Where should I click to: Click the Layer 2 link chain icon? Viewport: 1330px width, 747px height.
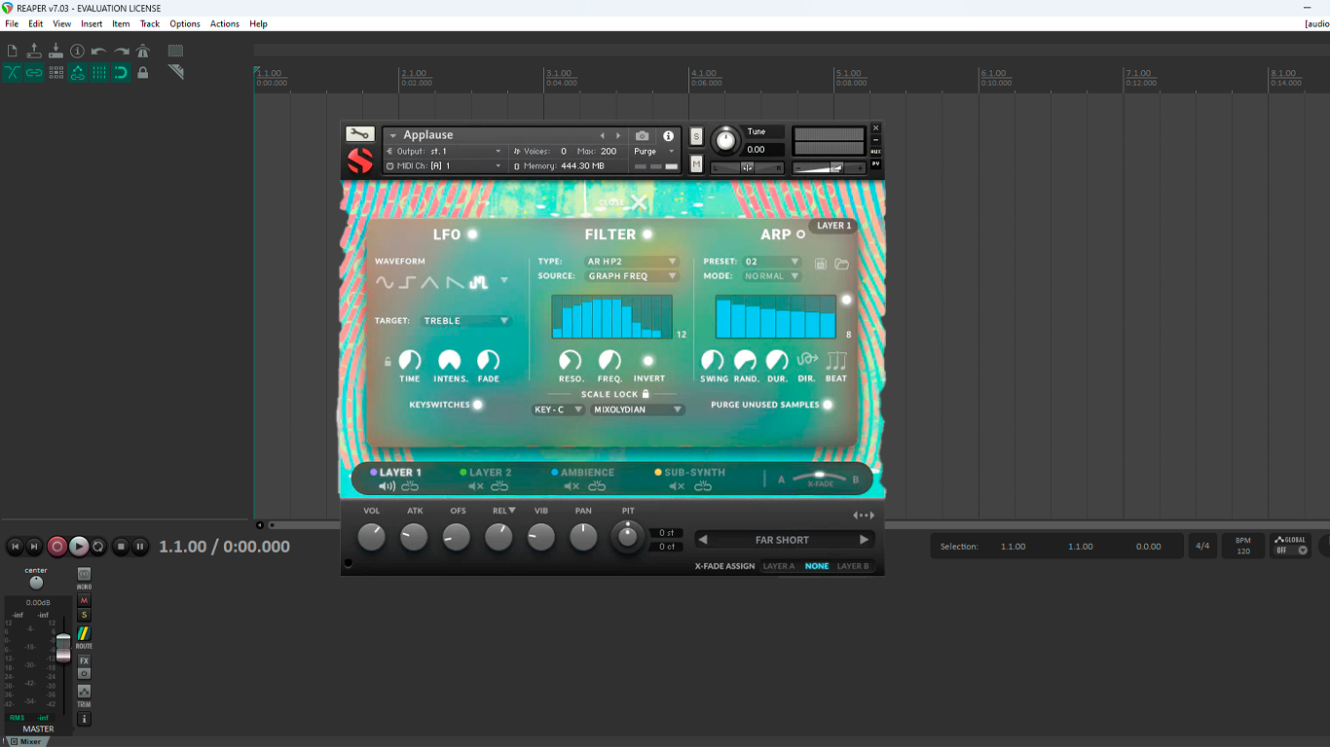(499, 486)
